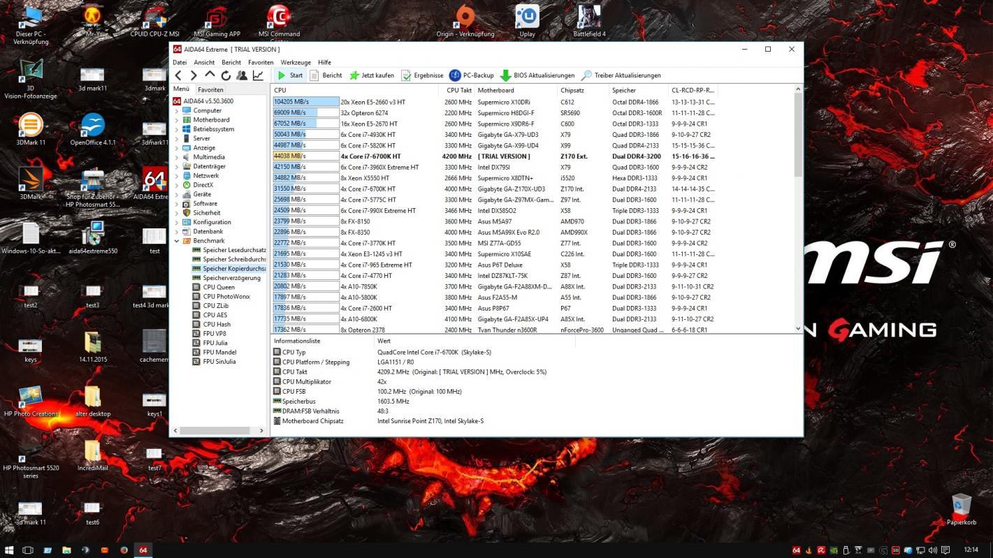Image resolution: width=993 pixels, height=558 pixels.
Task: Expand the Datenträger tree node
Action: click(x=177, y=166)
